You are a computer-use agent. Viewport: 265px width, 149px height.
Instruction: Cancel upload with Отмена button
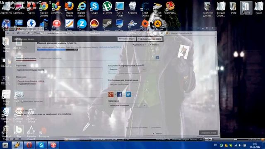pyautogui.click(x=154, y=45)
